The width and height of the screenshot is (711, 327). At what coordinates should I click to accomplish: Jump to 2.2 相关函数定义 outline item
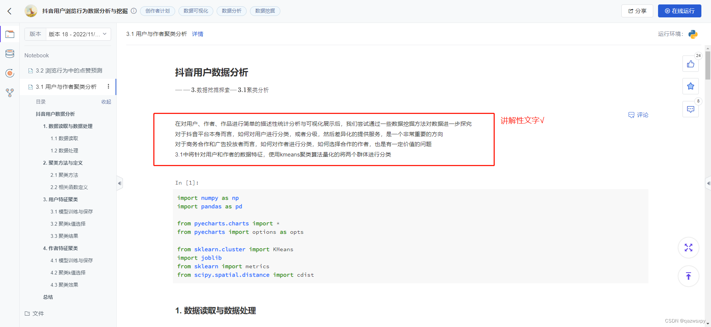[x=69, y=187]
